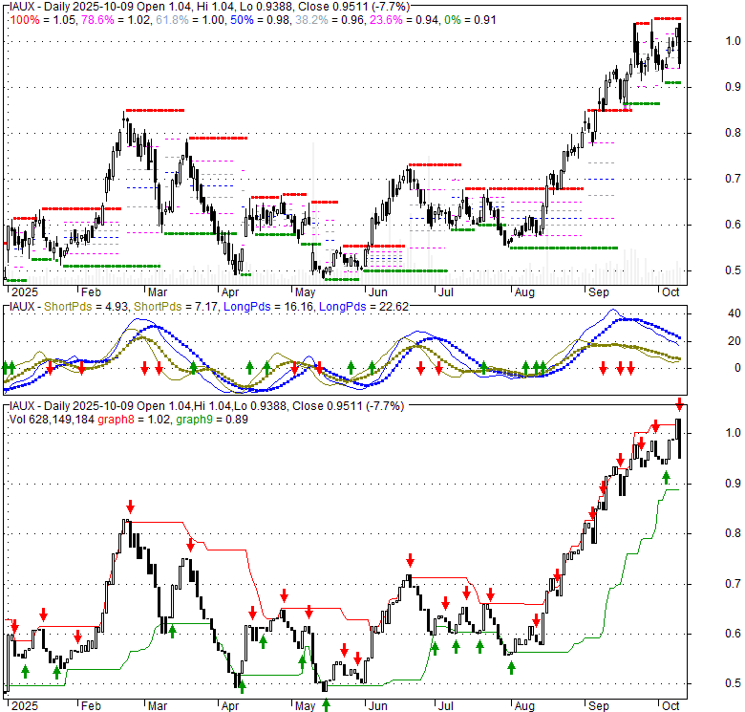Click the 2025 label on the top chart axis
745x712 pixels.
(25, 291)
